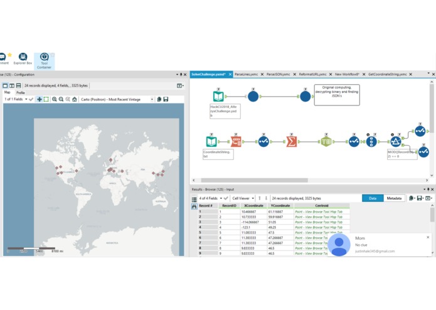Open the Map tab in Browse configuration

[8, 92]
